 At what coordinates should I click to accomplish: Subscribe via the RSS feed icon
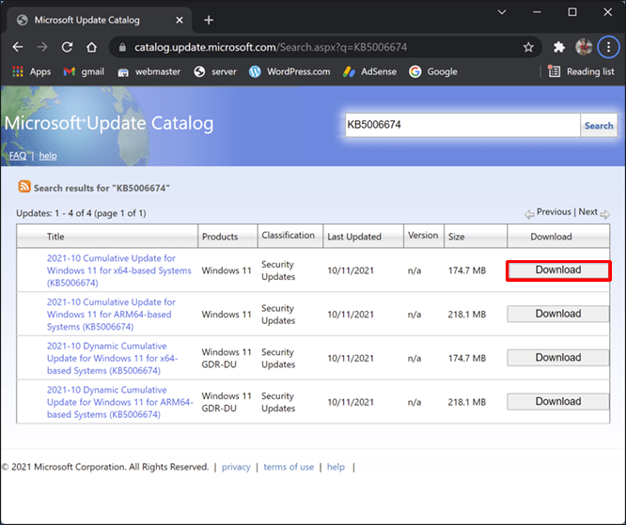[x=24, y=186]
